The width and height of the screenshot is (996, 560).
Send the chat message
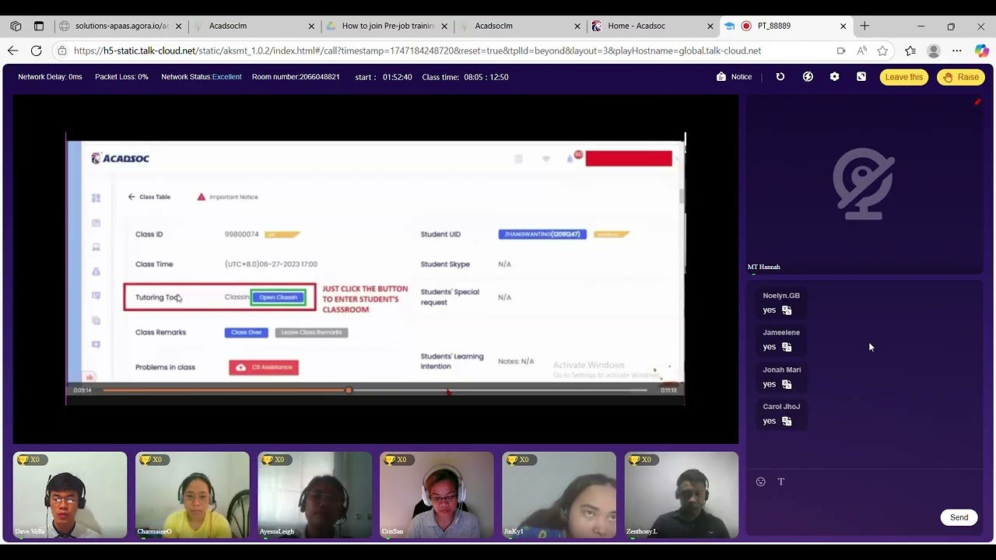click(x=959, y=517)
